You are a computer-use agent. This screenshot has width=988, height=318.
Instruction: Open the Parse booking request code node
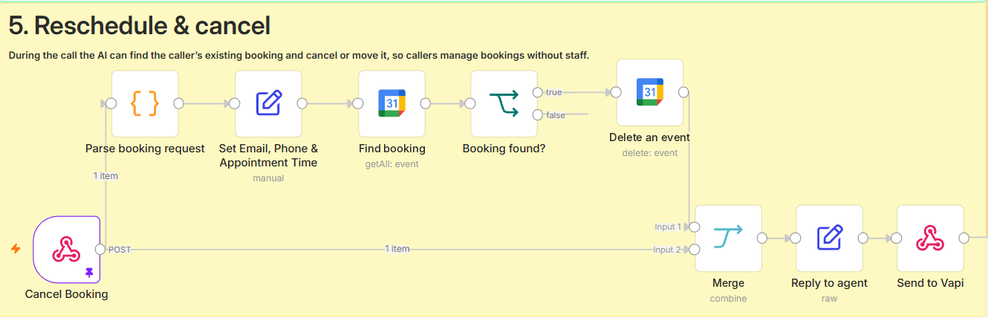point(145,104)
